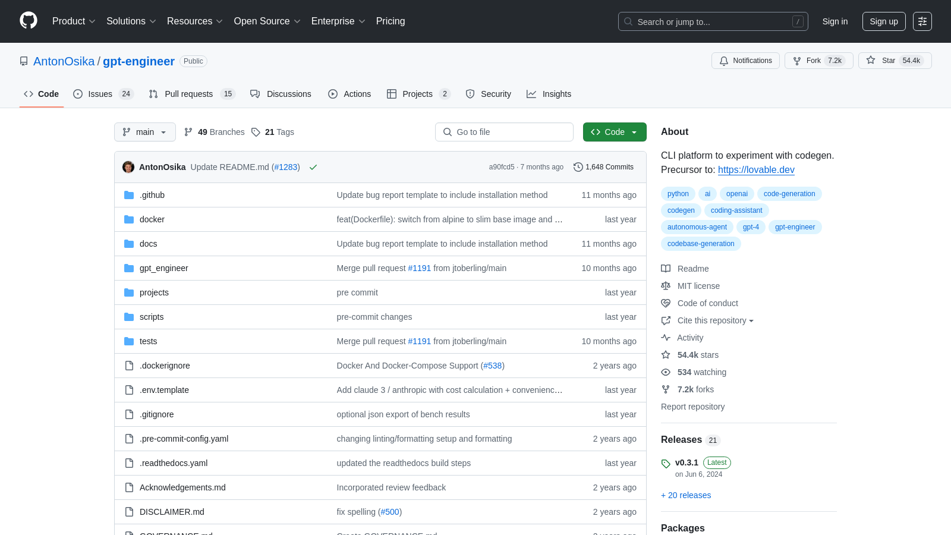Click the Readme book icon
This screenshot has width=951, height=535.
tap(666, 269)
